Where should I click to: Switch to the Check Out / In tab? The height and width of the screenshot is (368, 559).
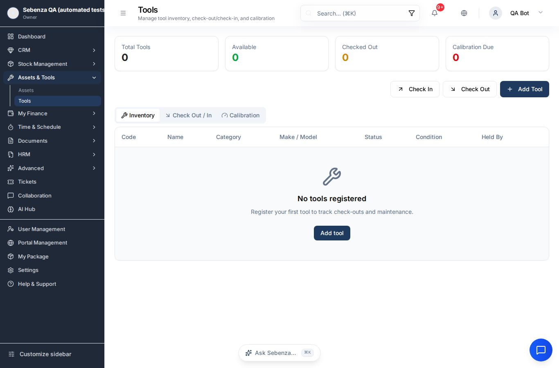coord(188,115)
